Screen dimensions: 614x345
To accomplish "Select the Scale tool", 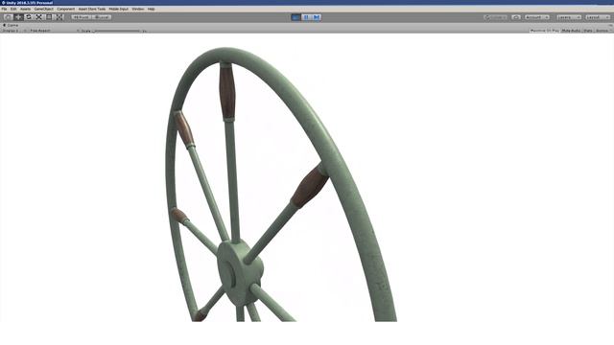I will click(38, 17).
